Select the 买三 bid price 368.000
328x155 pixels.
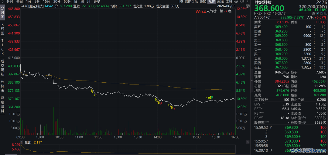pos(282,58)
